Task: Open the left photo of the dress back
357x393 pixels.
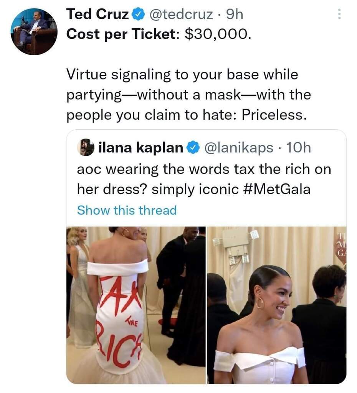Action: (136, 305)
